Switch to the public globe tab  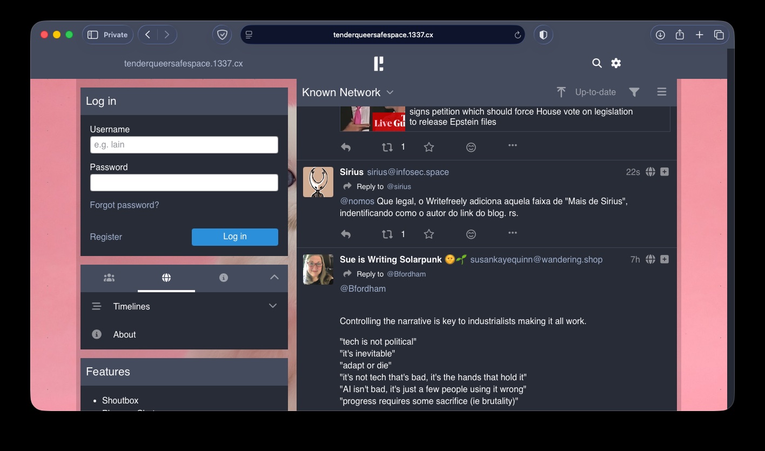point(166,278)
